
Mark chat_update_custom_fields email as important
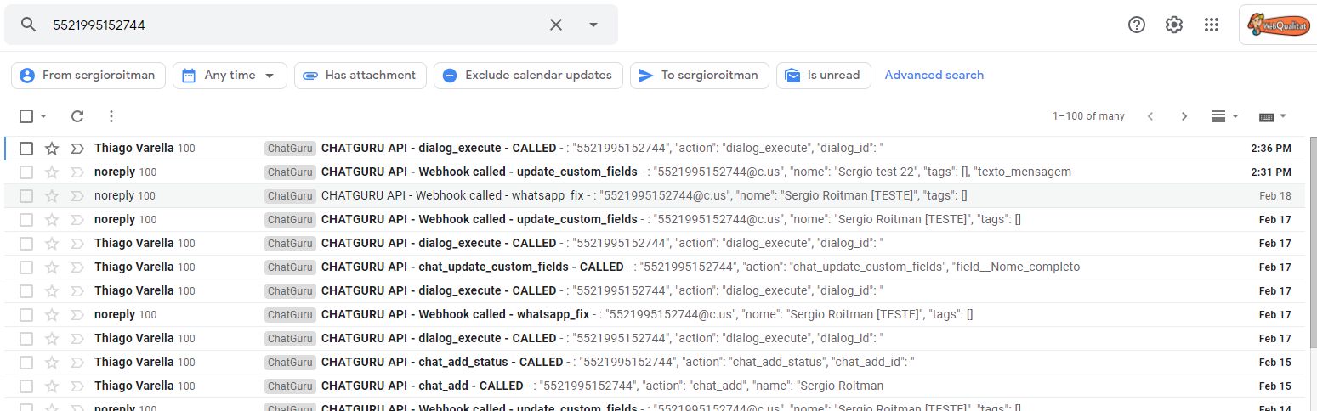point(77,267)
